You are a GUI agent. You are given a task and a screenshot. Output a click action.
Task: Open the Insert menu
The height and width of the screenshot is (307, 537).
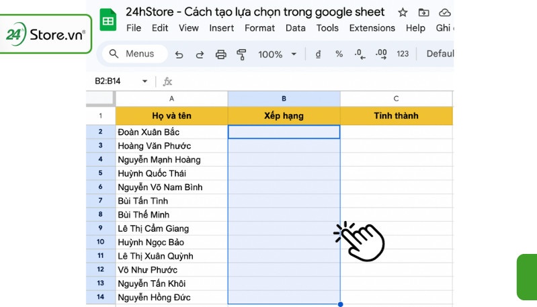(x=222, y=28)
